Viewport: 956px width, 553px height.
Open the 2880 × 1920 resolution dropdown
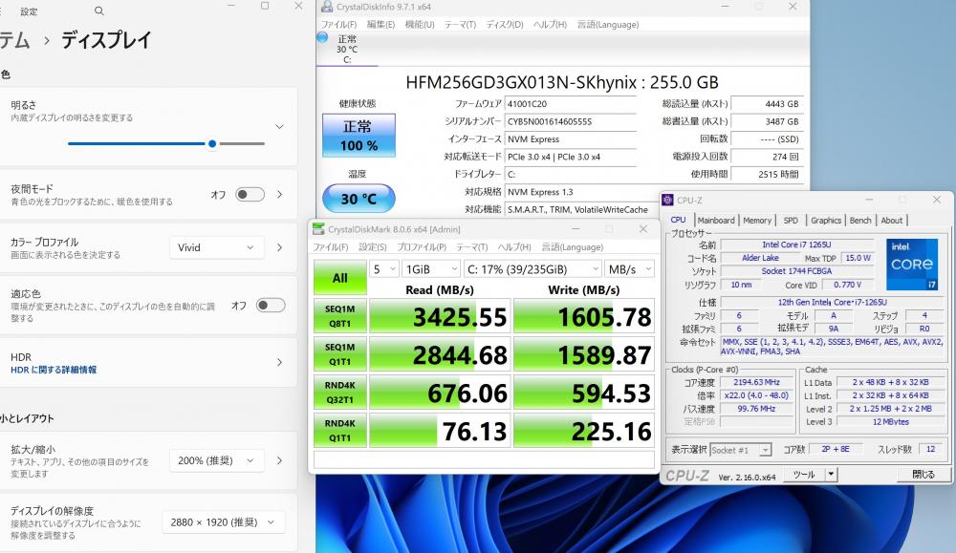(x=223, y=521)
